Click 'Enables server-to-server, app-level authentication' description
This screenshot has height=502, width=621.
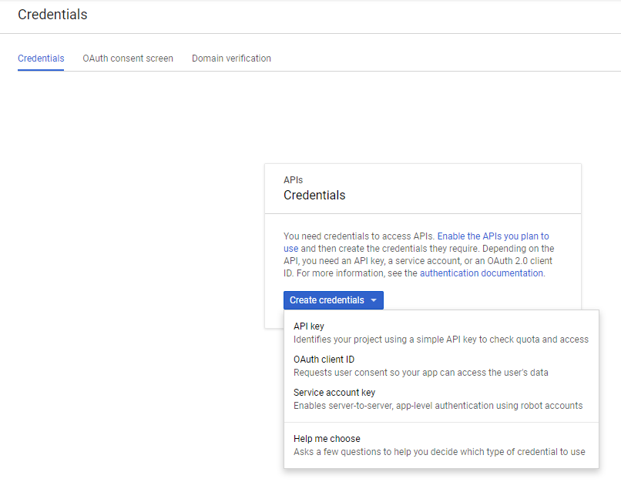(x=438, y=406)
